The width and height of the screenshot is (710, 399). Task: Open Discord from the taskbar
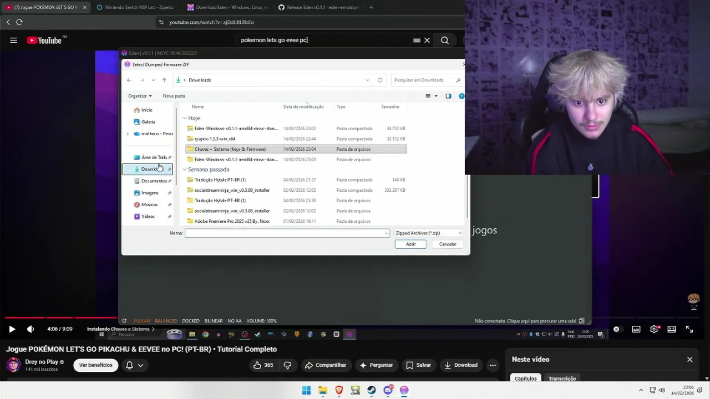coord(388,390)
